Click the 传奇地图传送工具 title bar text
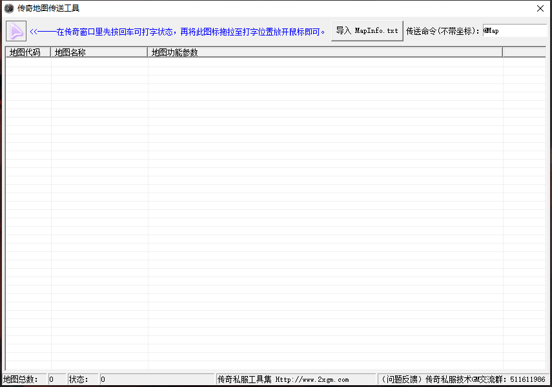The height and width of the screenshot is (387, 552). tap(48, 8)
